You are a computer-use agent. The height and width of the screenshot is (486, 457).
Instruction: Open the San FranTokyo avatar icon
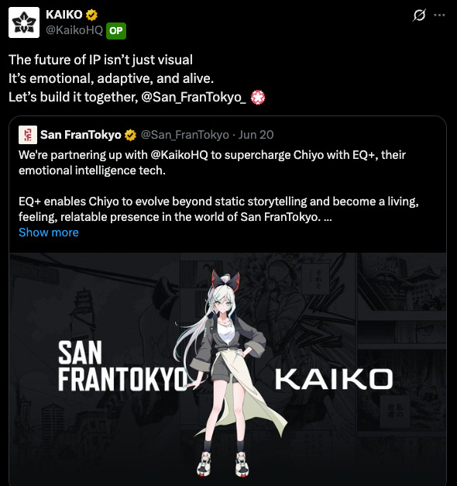tap(28, 135)
